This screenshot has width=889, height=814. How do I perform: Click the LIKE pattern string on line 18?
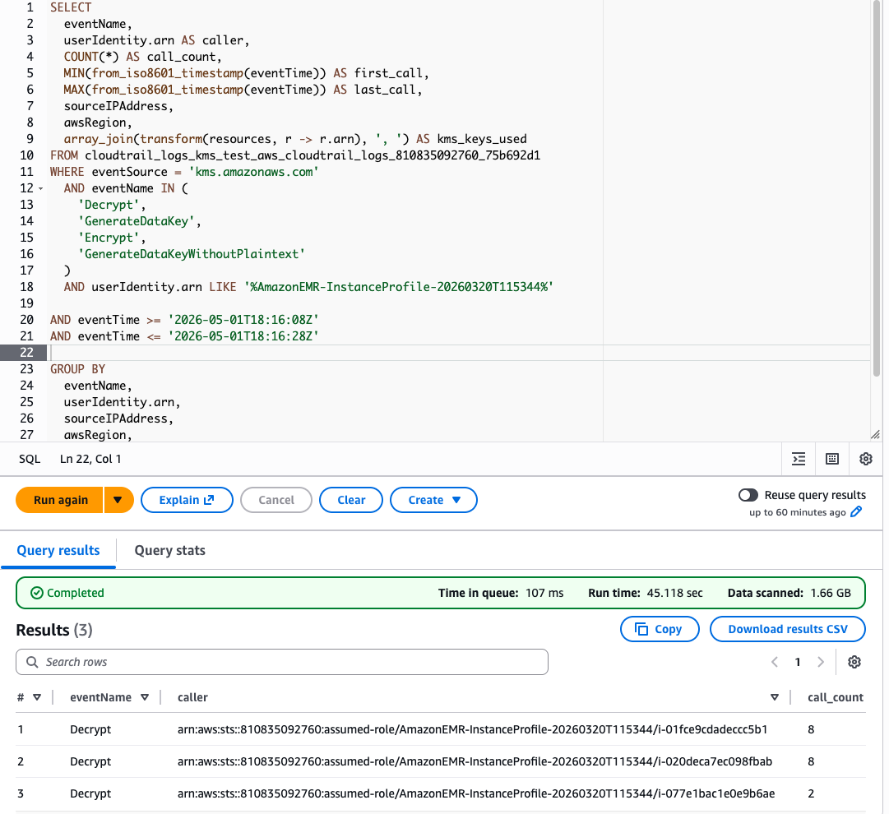coord(399,288)
